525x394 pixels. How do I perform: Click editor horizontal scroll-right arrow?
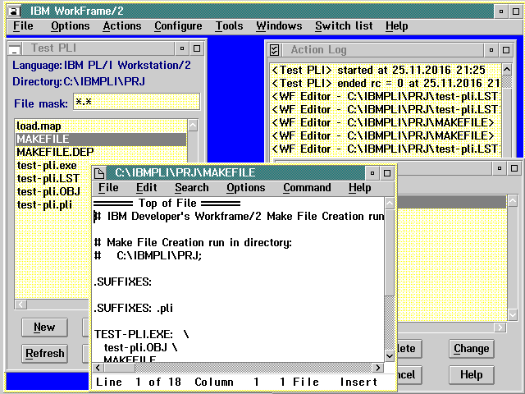coord(378,368)
